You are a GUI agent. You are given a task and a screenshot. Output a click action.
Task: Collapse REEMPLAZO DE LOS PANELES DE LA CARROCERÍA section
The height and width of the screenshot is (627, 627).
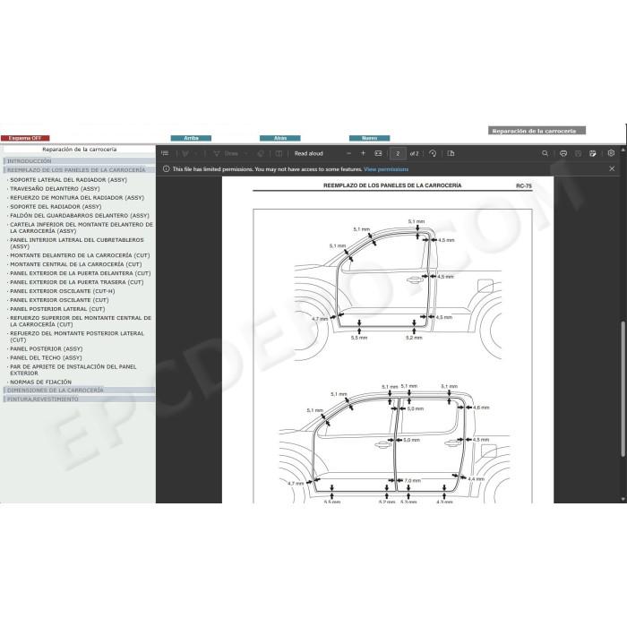(x=79, y=170)
